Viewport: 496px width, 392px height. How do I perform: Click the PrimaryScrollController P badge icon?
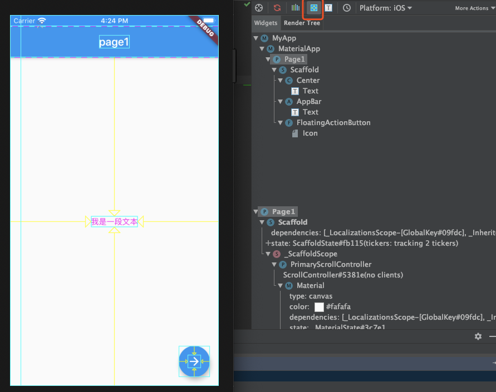point(283,264)
